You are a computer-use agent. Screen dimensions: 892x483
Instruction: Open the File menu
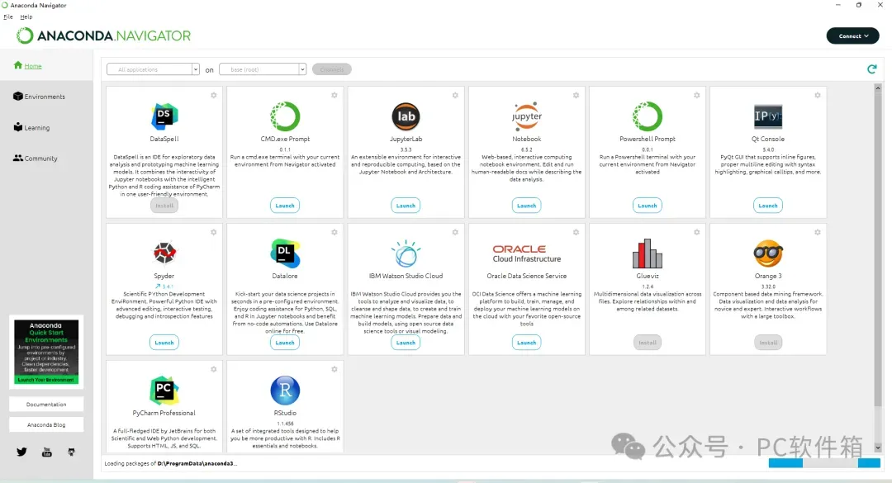pyautogui.click(x=8, y=17)
